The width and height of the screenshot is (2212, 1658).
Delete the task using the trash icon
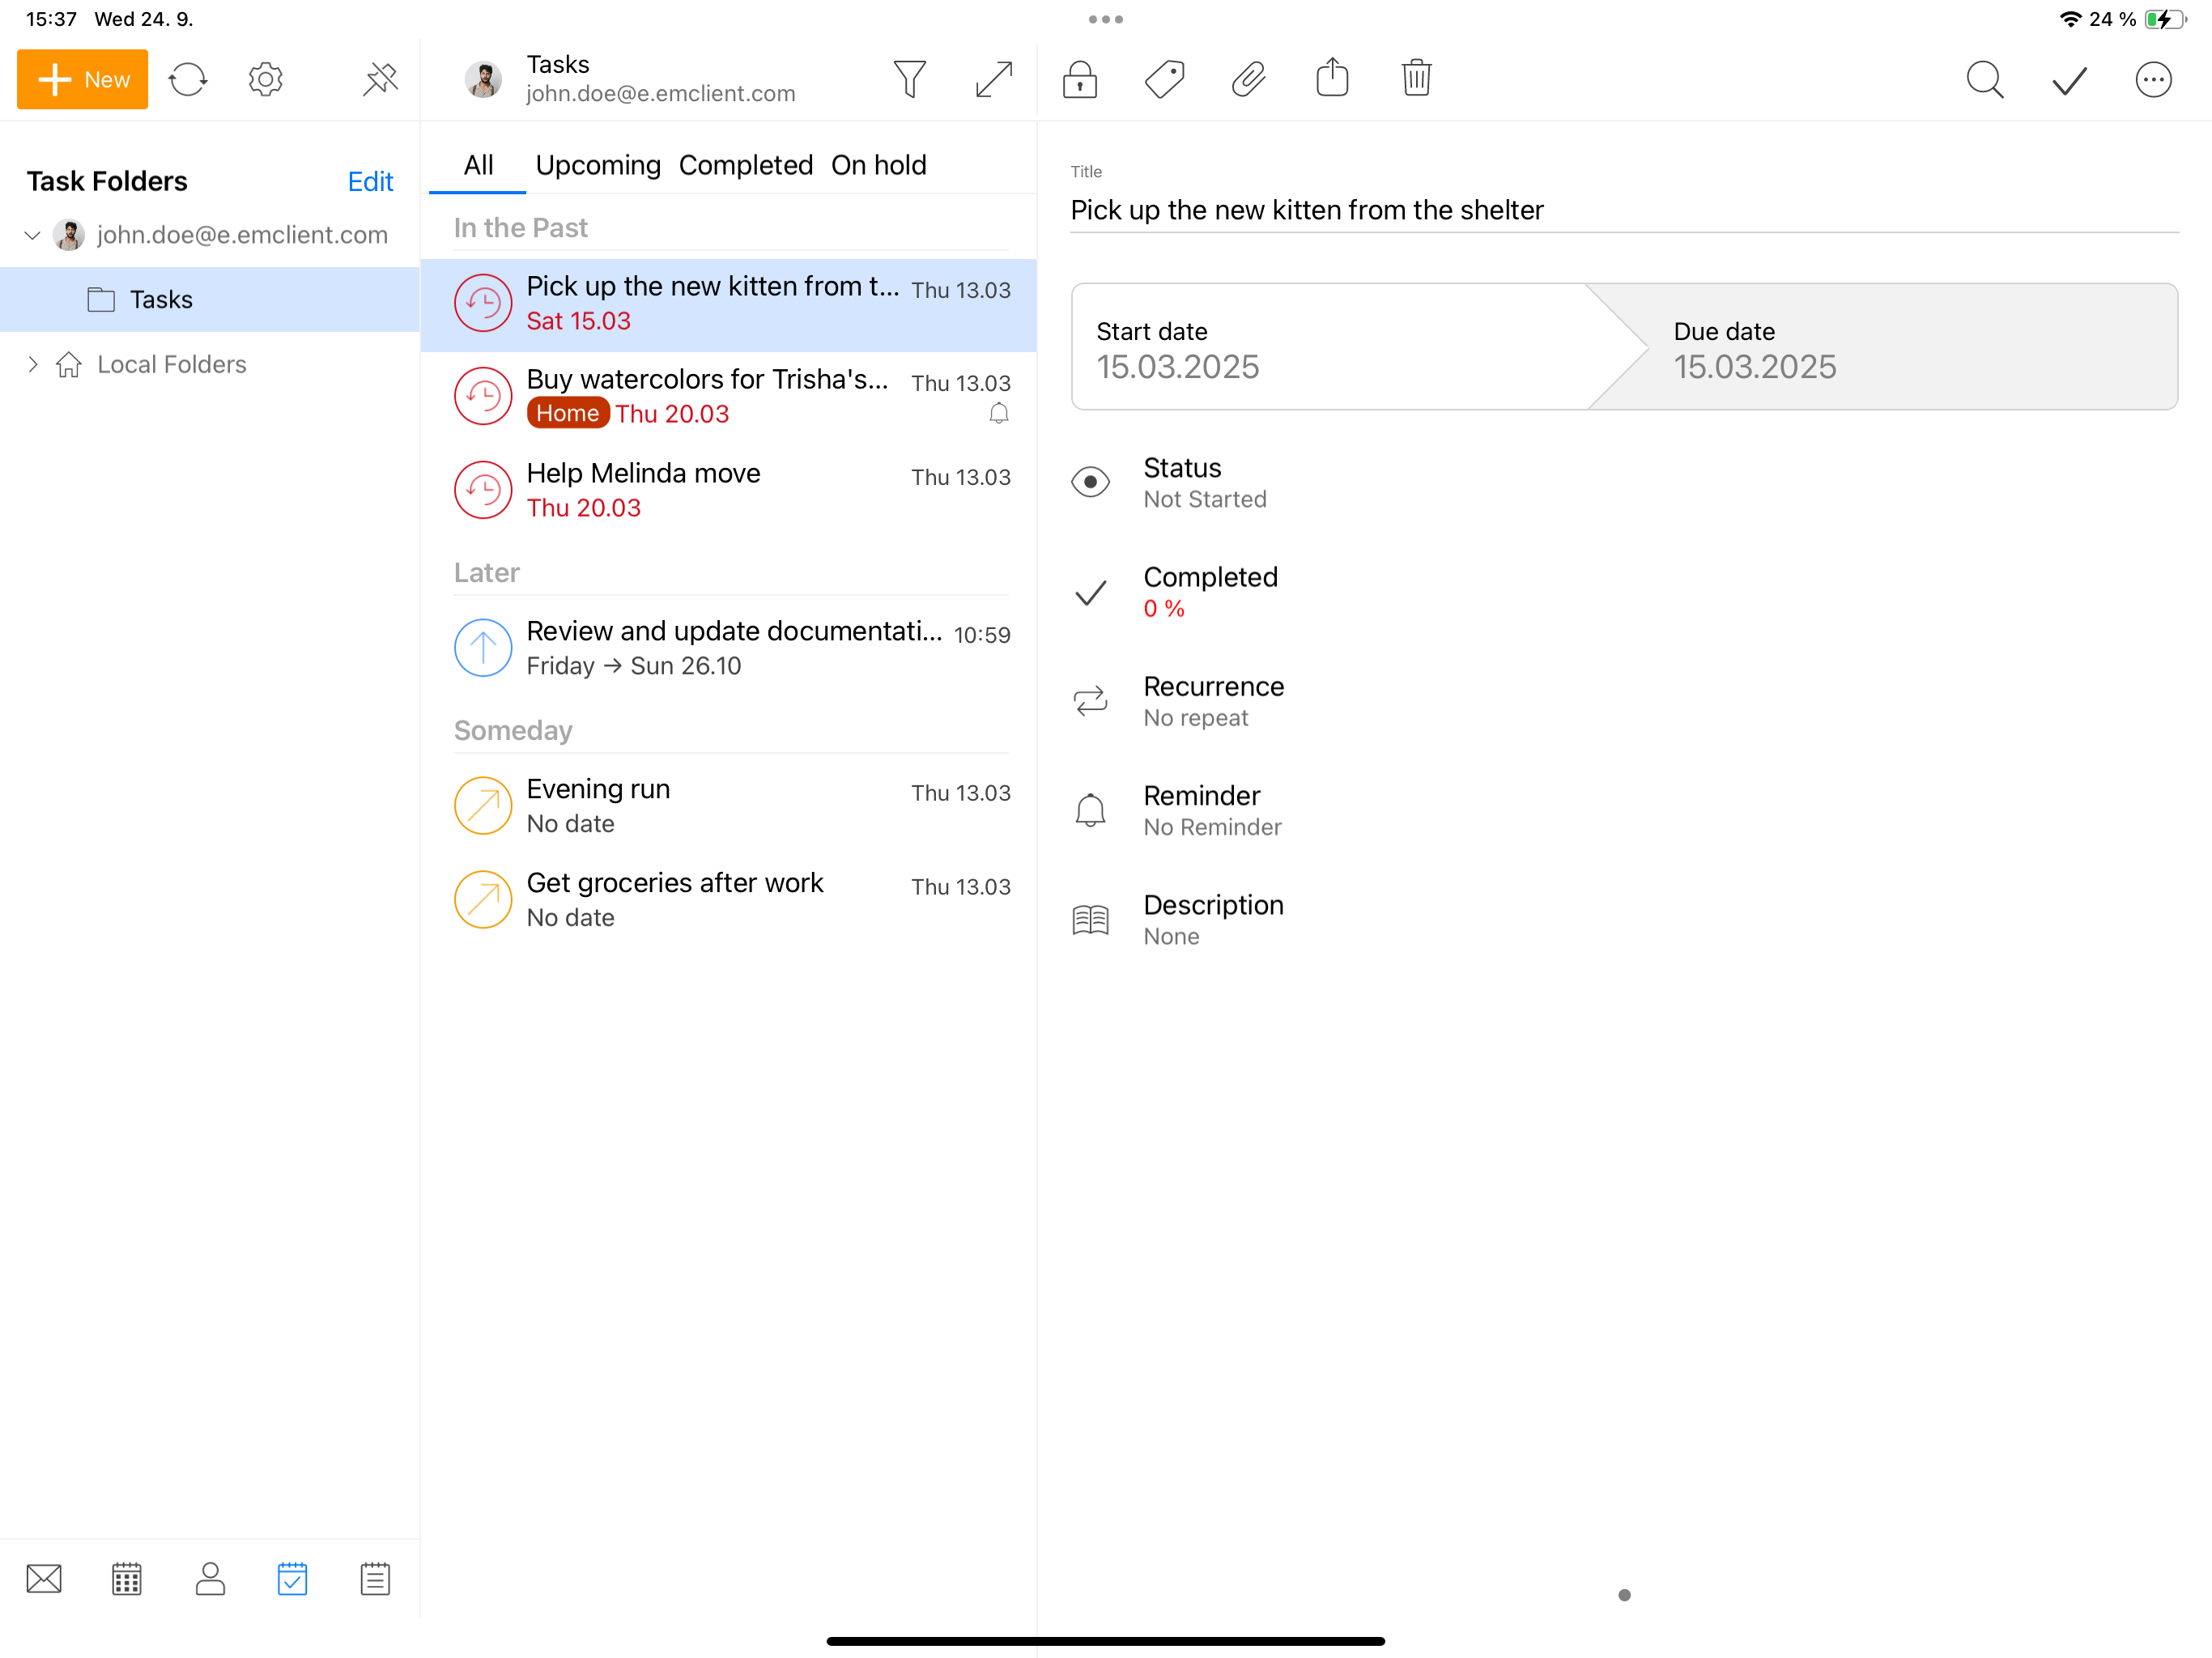1416,79
